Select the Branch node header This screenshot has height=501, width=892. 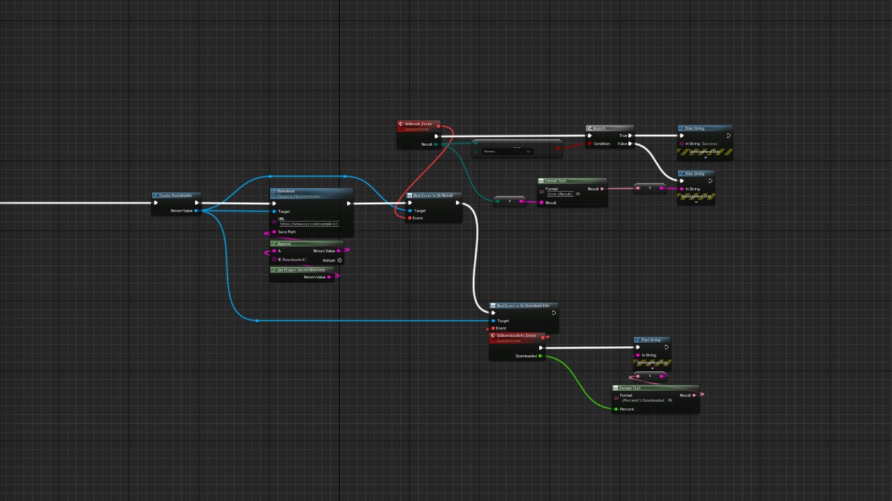610,128
